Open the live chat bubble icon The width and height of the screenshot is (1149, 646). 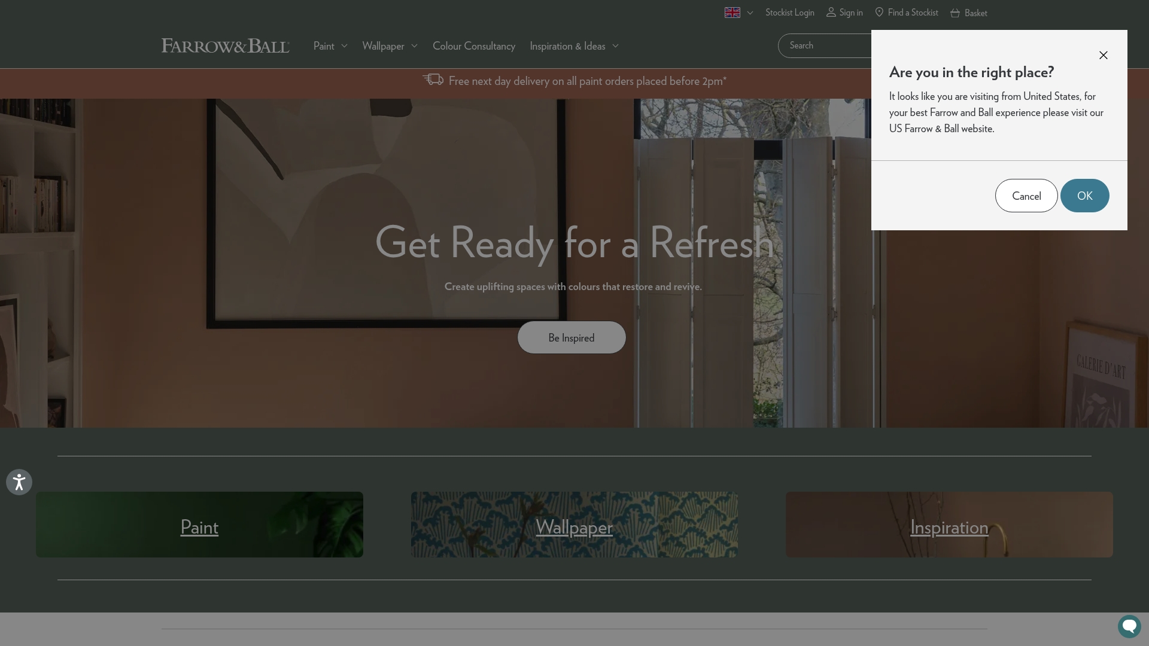pos(1129,626)
